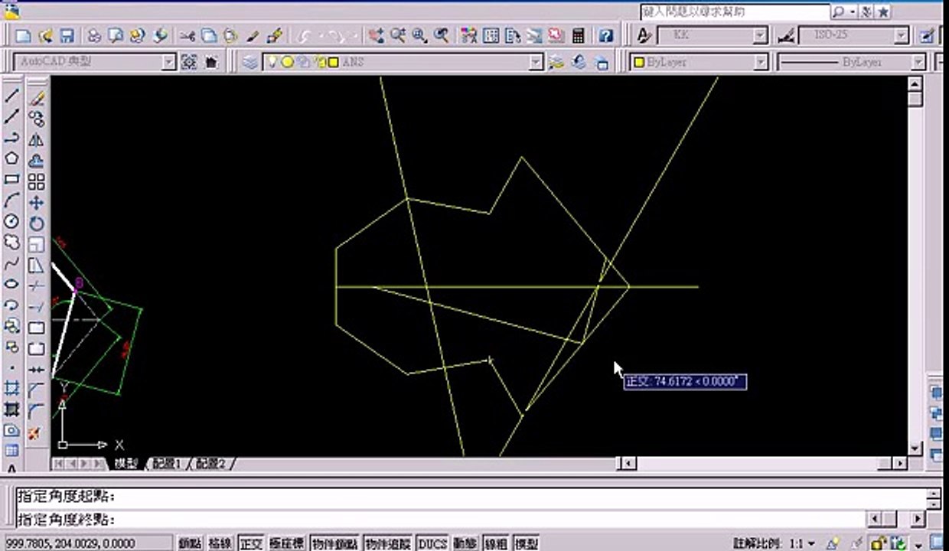Click in the help search input field
Viewport: 949px width, 551px height.
pyautogui.click(x=735, y=11)
